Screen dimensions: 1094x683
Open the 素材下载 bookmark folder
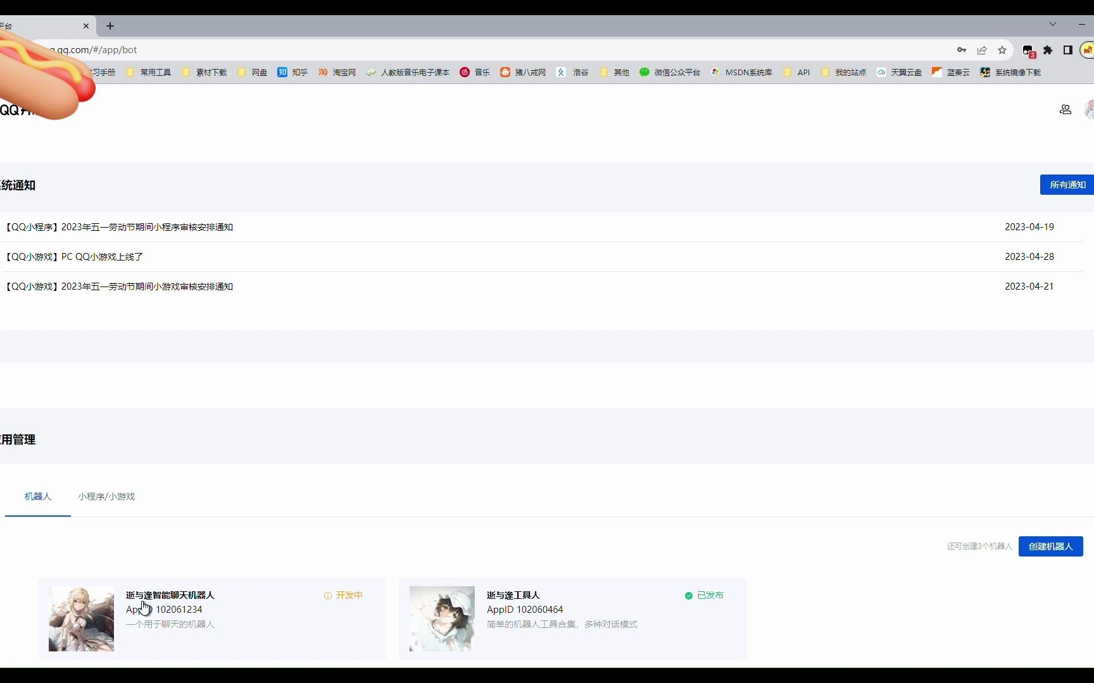204,73
